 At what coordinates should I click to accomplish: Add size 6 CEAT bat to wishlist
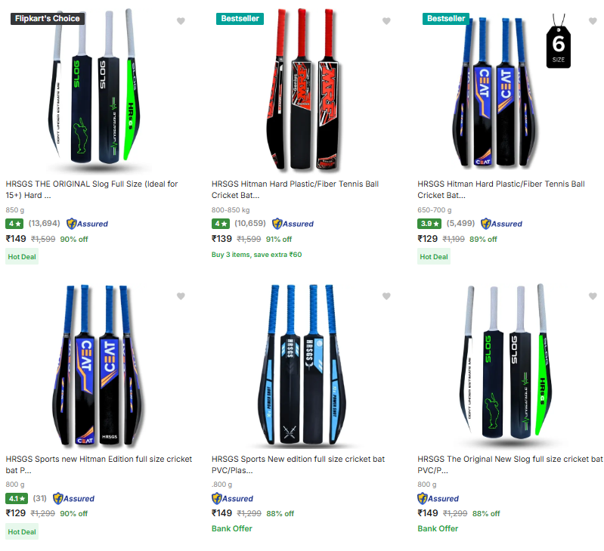pos(592,21)
